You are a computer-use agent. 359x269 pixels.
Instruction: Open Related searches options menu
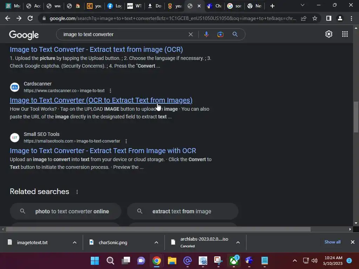[77, 192]
